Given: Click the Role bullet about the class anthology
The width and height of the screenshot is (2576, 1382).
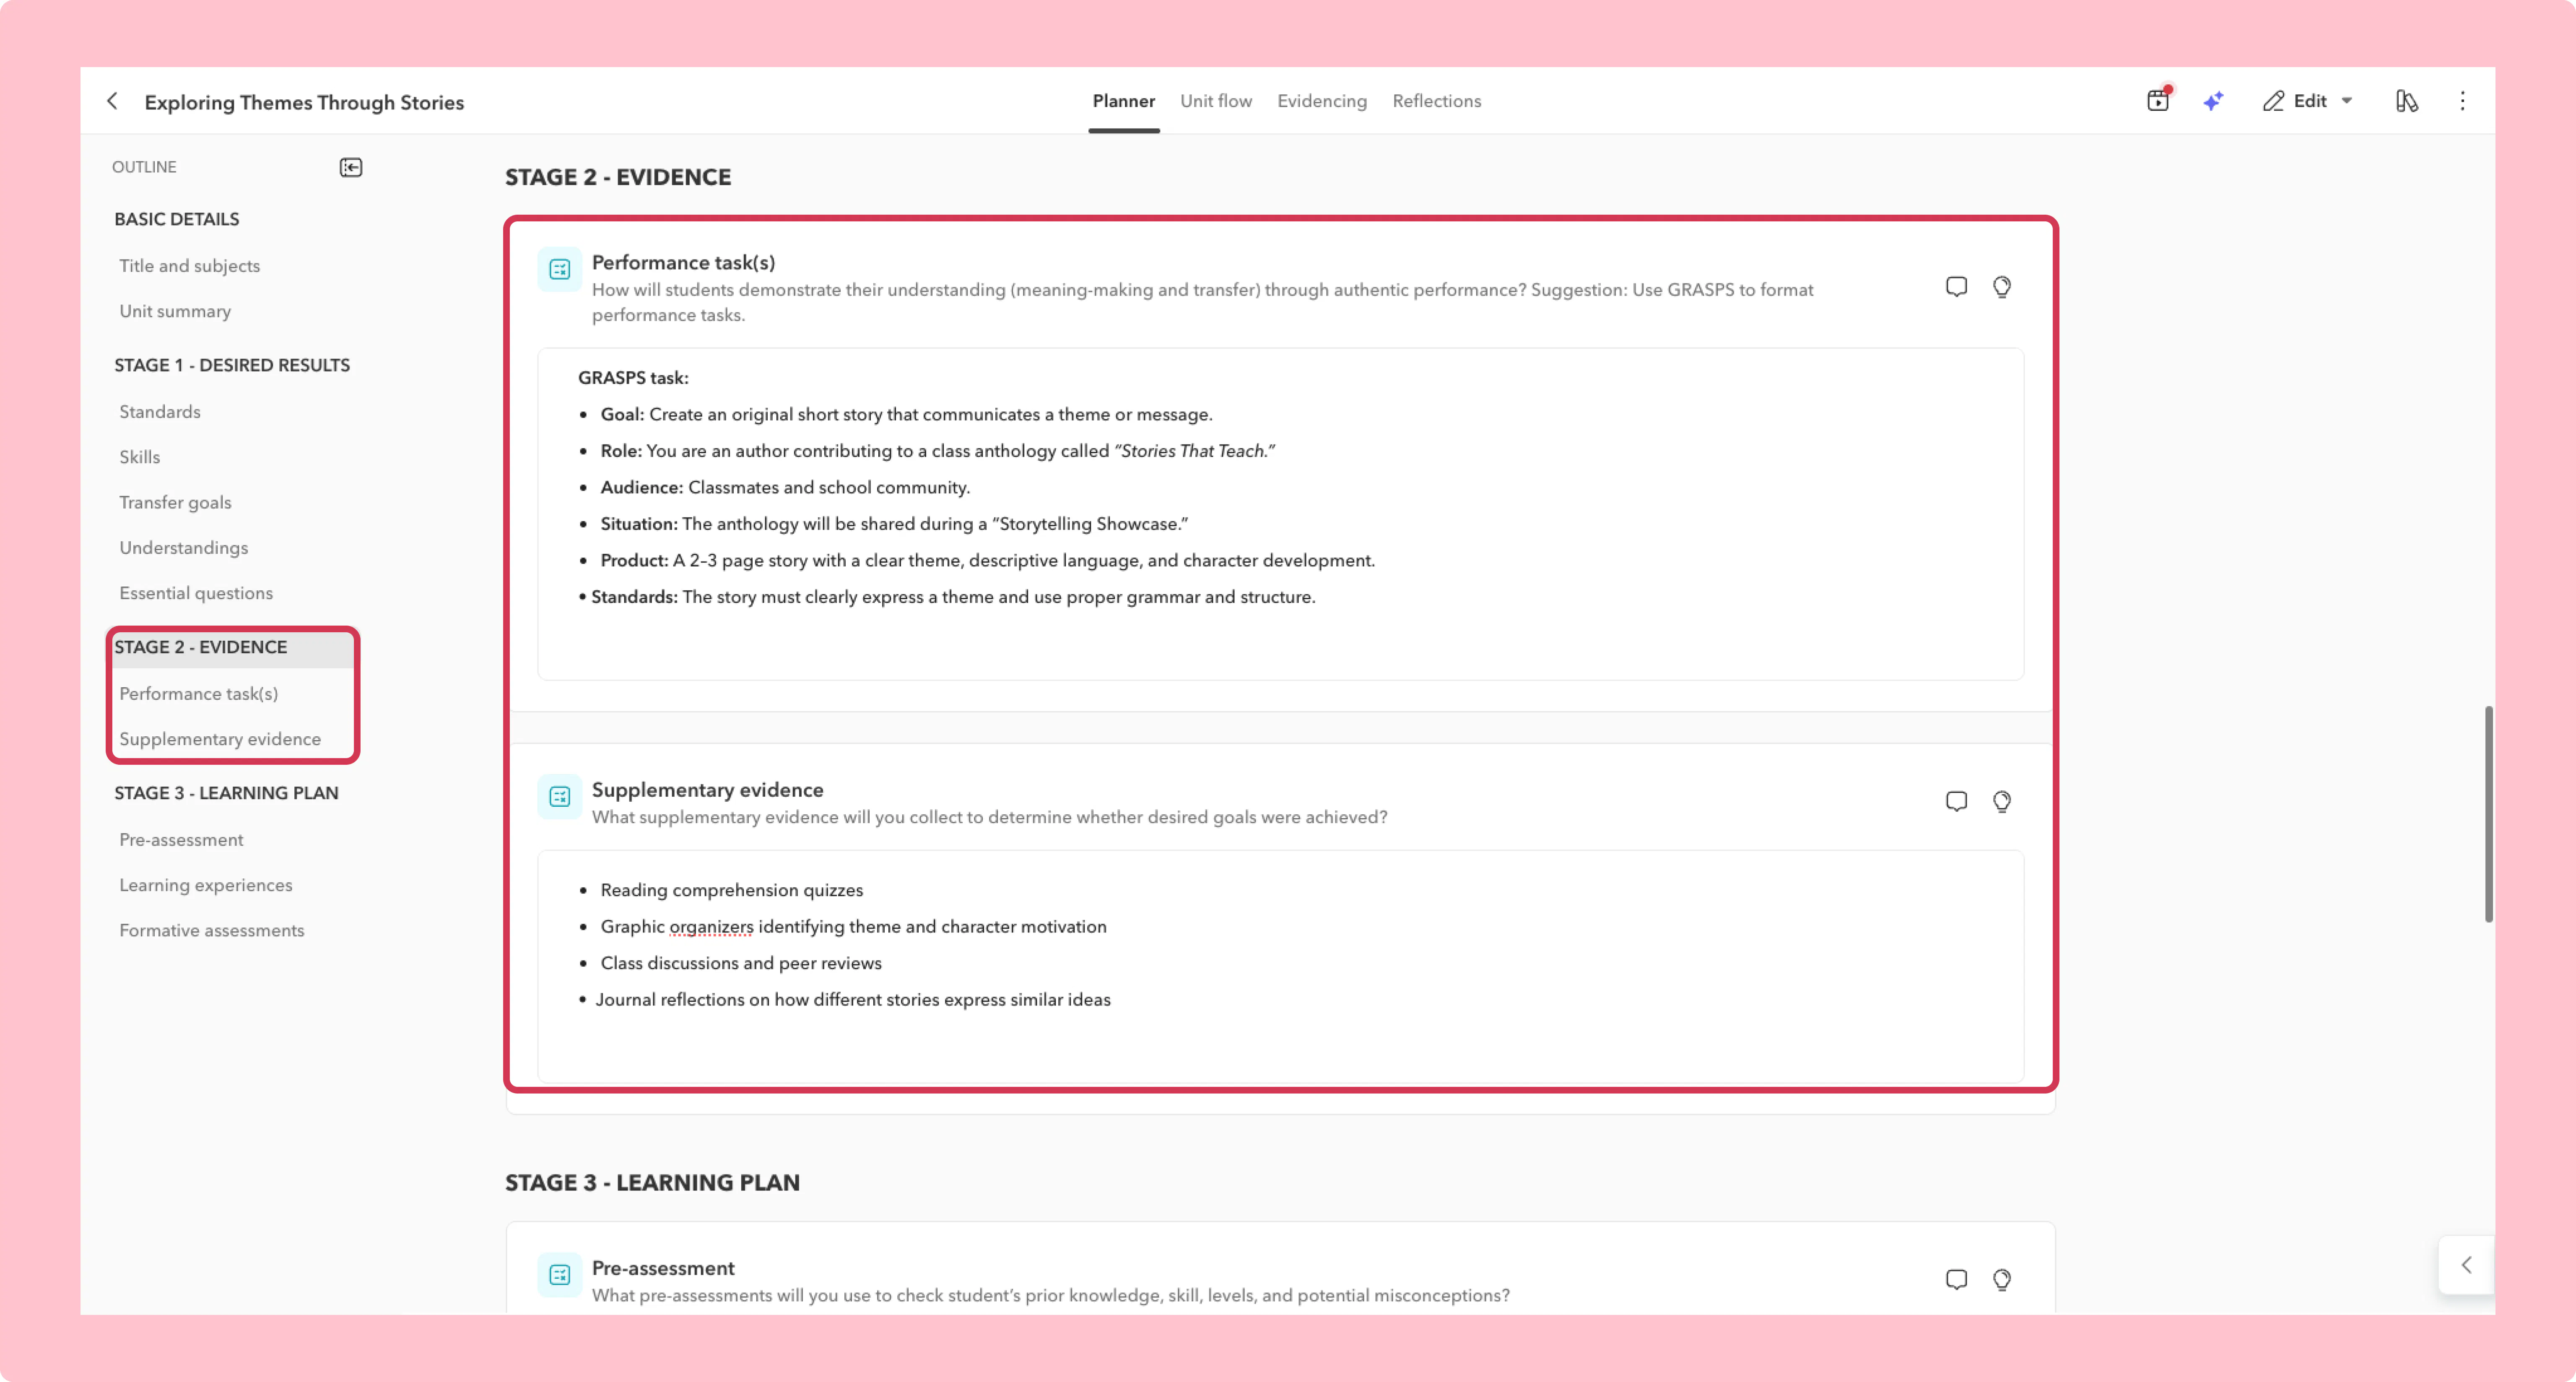Looking at the screenshot, I should [938, 451].
